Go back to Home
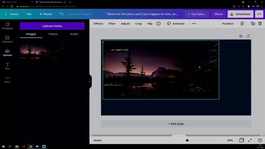This screenshot has width=265, height=149. (12, 14)
